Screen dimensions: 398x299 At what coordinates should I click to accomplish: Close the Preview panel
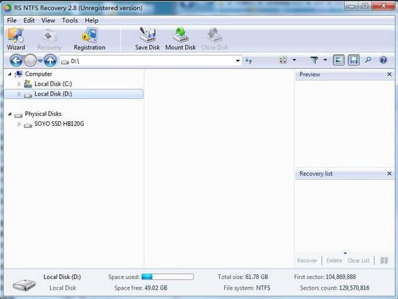389,75
